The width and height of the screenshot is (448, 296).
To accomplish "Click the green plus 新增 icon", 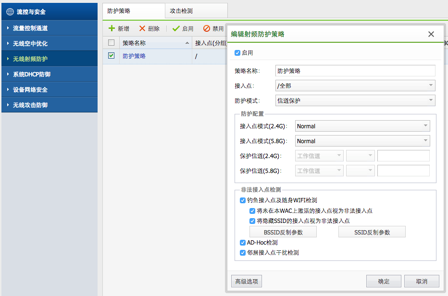I will [x=112, y=29].
